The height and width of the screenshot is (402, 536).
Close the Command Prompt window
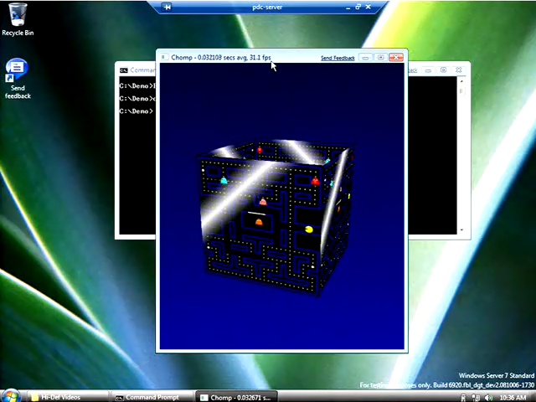coord(459,70)
